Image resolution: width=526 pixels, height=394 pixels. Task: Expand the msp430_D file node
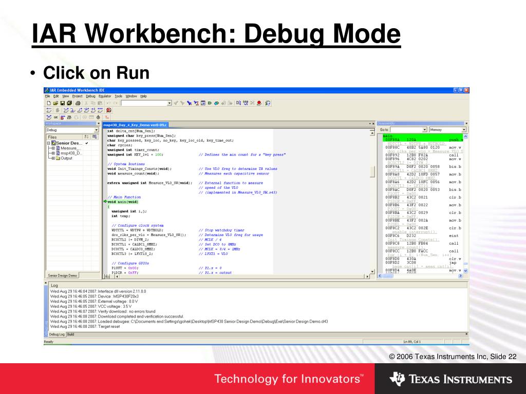[x=53, y=153]
